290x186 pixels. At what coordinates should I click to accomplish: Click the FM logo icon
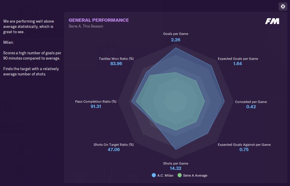[x=272, y=21]
